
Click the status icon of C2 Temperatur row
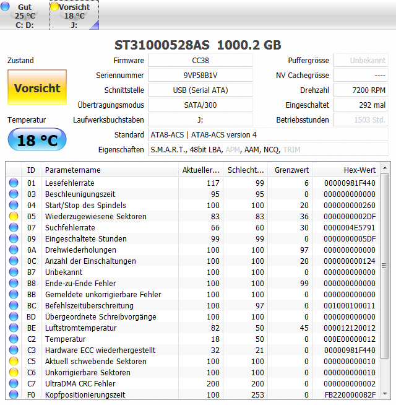pos(14,339)
